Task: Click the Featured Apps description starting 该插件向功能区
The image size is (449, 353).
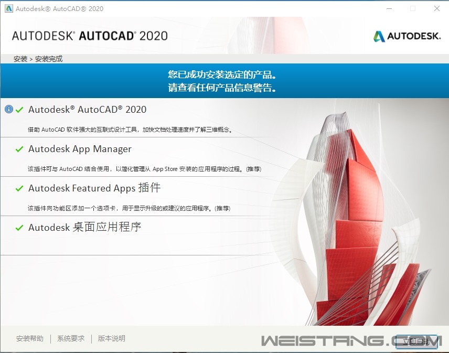Action: [129, 208]
